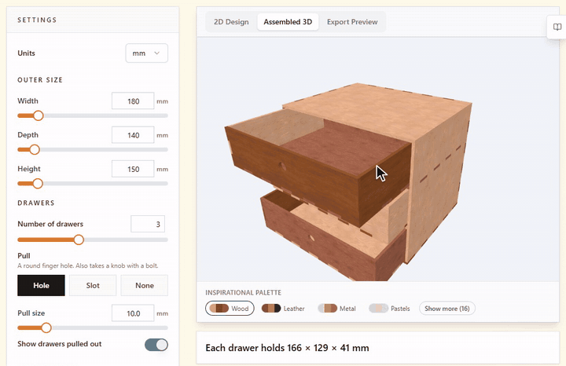
Task: Open the Units dropdown
Action: (146, 53)
